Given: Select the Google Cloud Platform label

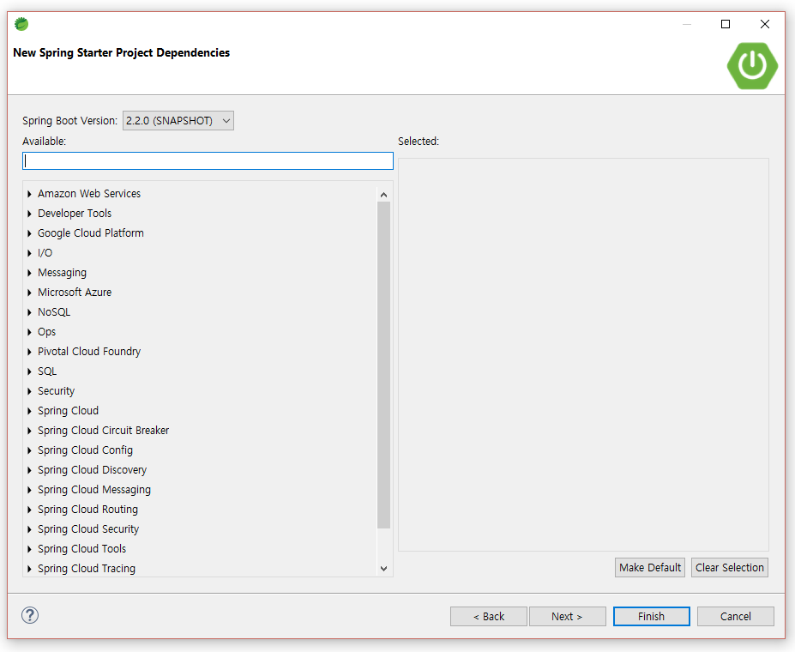Looking at the screenshot, I should tap(90, 233).
